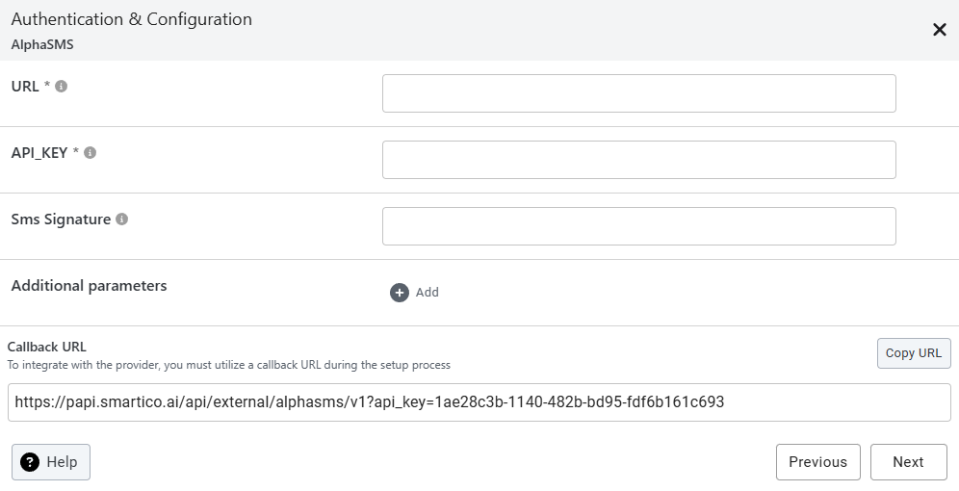The height and width of the screenshot is (491, 959).
Task: Click the info icon beside URL
Action: point(62,86)
